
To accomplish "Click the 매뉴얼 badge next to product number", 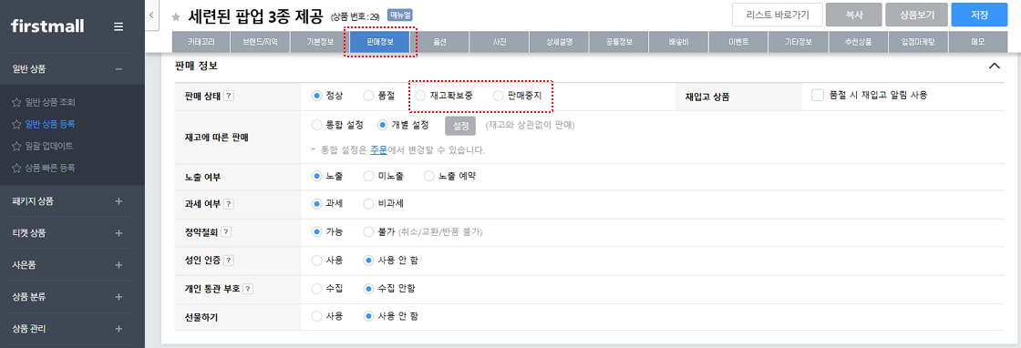I will coord(400,15).
